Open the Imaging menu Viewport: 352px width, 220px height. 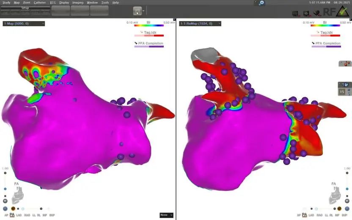pos(78,3)
